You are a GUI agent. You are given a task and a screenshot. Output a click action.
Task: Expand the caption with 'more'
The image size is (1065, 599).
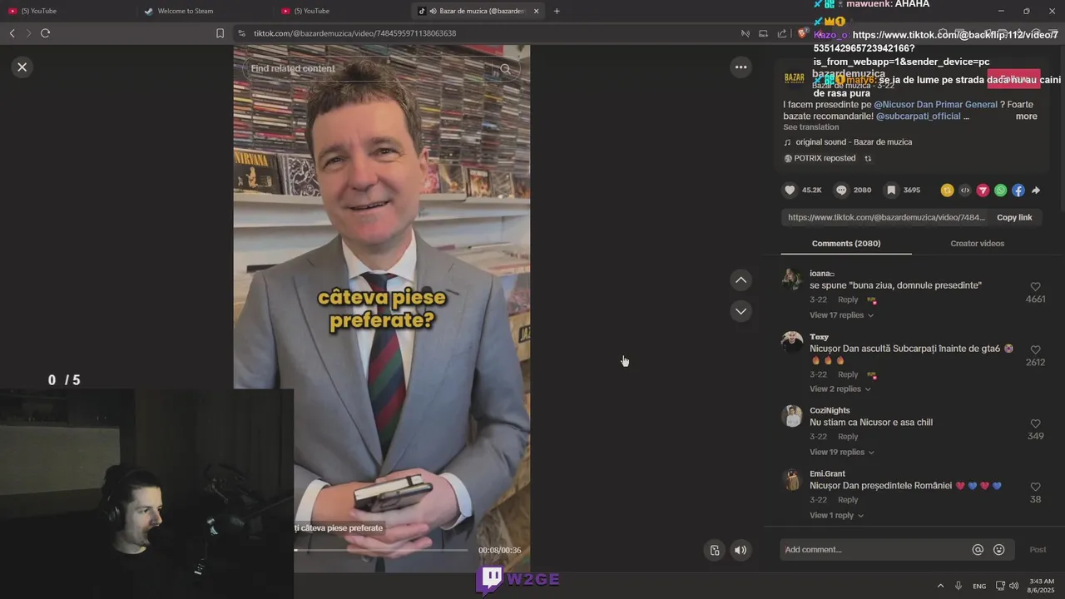click(1026, 116)
